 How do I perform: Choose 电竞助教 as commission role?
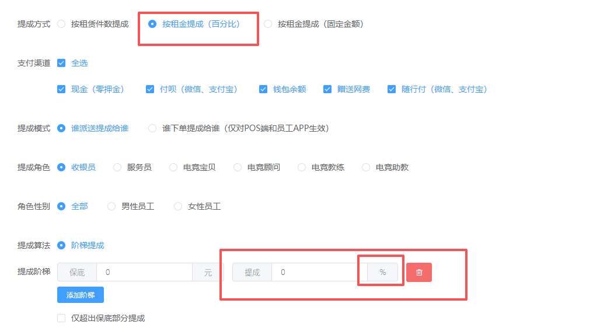coord(366,167)
